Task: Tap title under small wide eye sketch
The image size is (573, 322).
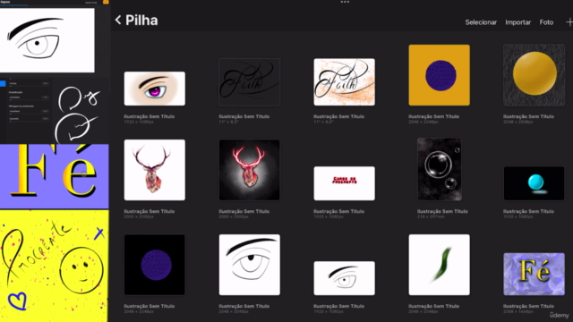Action: click(x=338, y=306)
